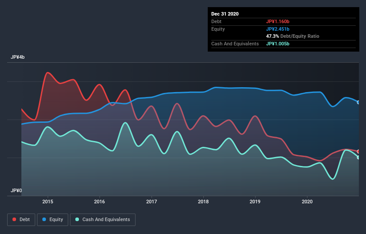Viewport: 366px width, 234px height.
Task: Click the red Debt legend dot
Action: pyautogui.click(x=14, y=219)
